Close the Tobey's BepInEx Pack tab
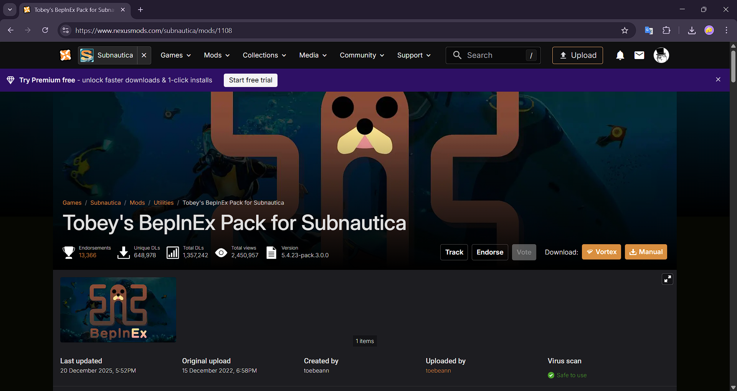Viewport: 737px width, 391px height. 123,10
